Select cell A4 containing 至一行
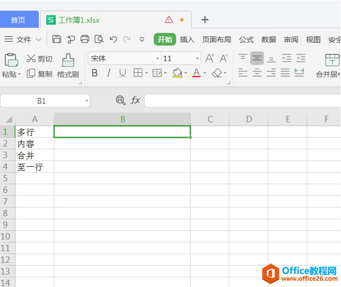 click(x=34, y=167)
